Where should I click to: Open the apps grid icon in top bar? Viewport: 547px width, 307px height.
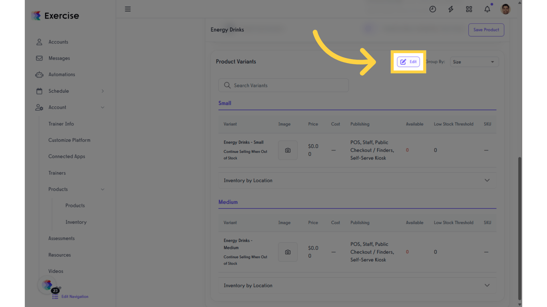click(469, 9)
